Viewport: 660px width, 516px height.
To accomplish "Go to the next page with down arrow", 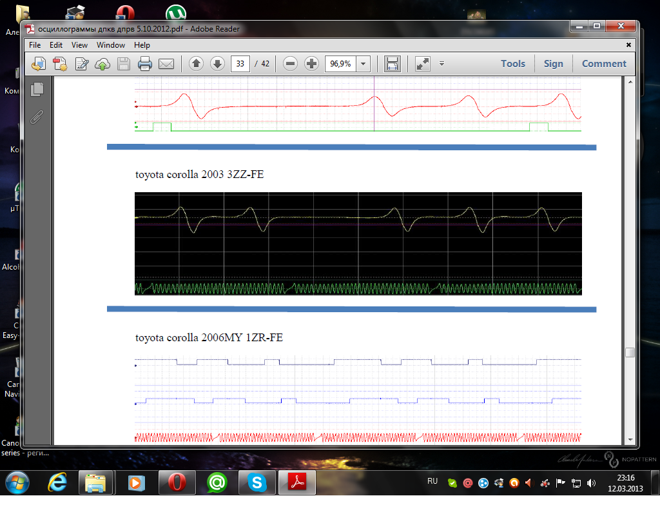I will pos(217,64).
